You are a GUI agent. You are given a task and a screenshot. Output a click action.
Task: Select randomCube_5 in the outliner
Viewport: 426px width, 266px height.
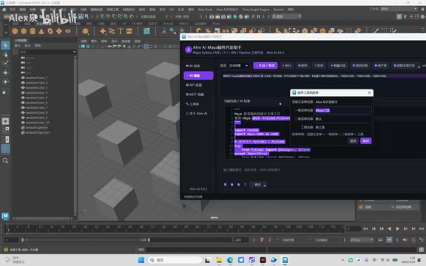36,98
